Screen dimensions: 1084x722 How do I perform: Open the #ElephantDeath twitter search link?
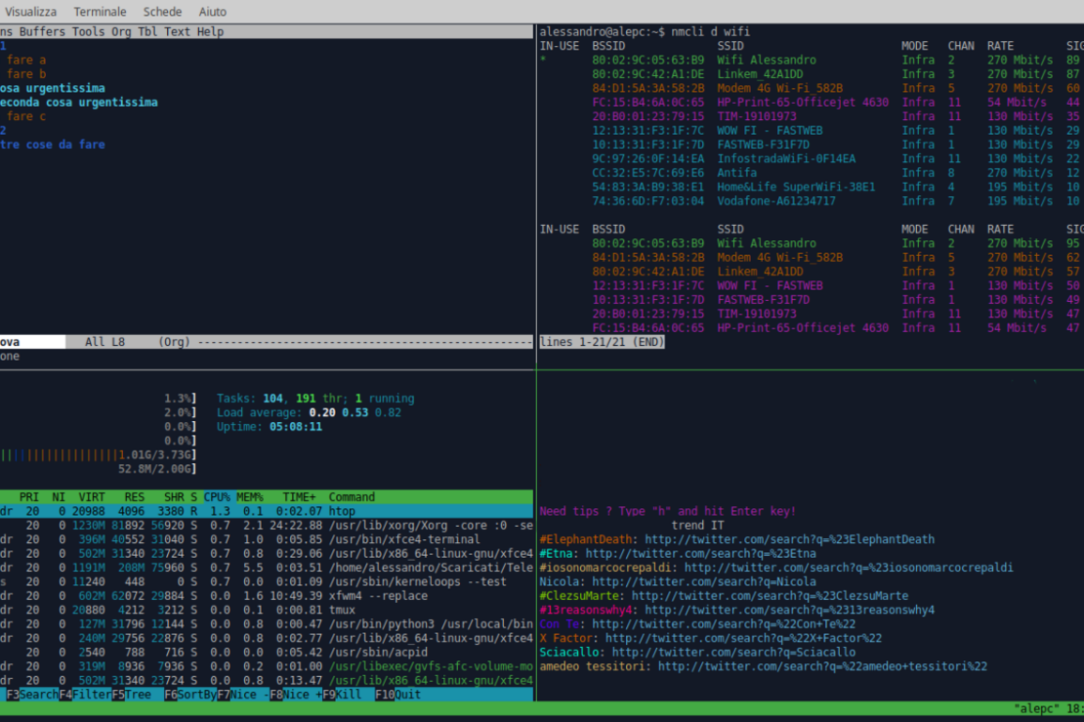[x=789, y=539]
